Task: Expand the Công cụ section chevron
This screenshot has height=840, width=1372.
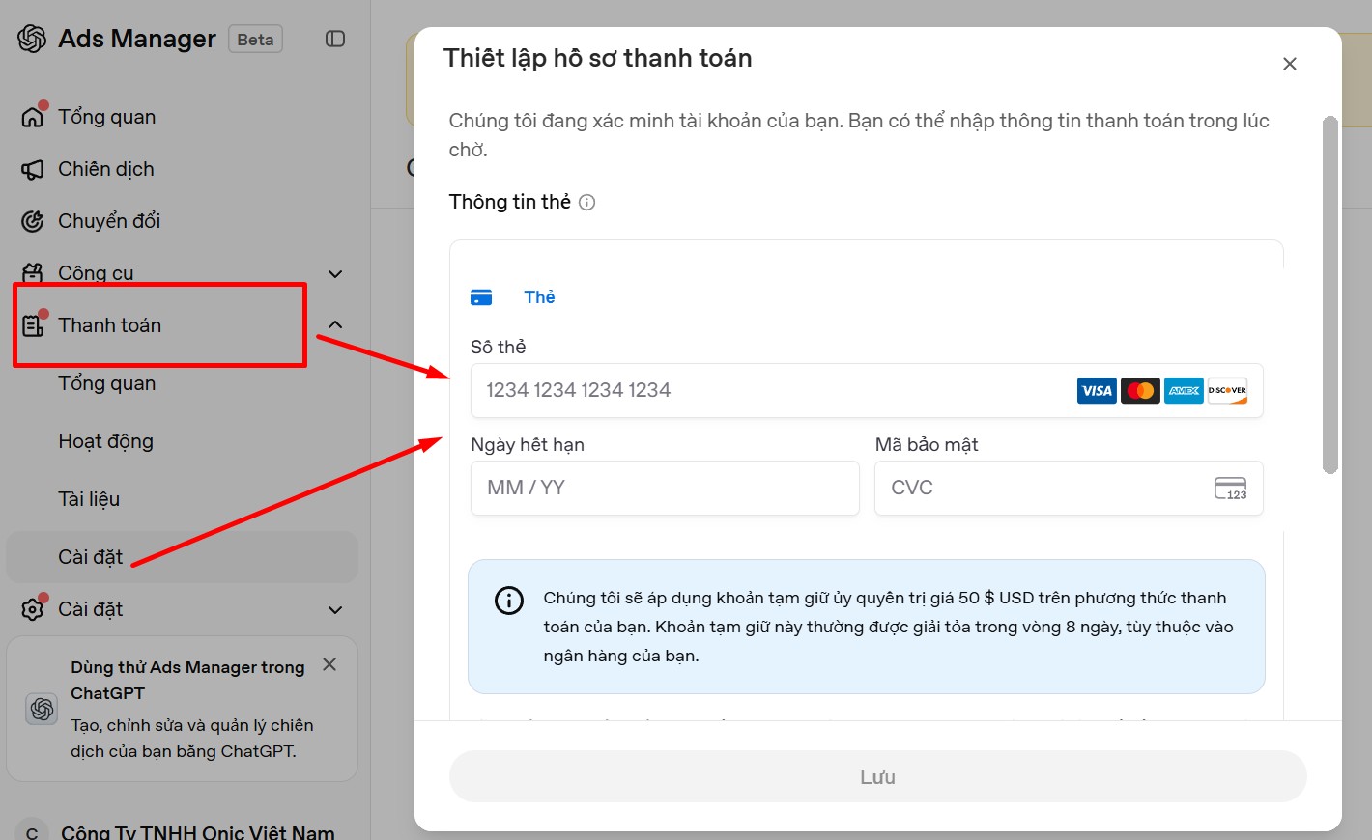Action: point(335,273)
